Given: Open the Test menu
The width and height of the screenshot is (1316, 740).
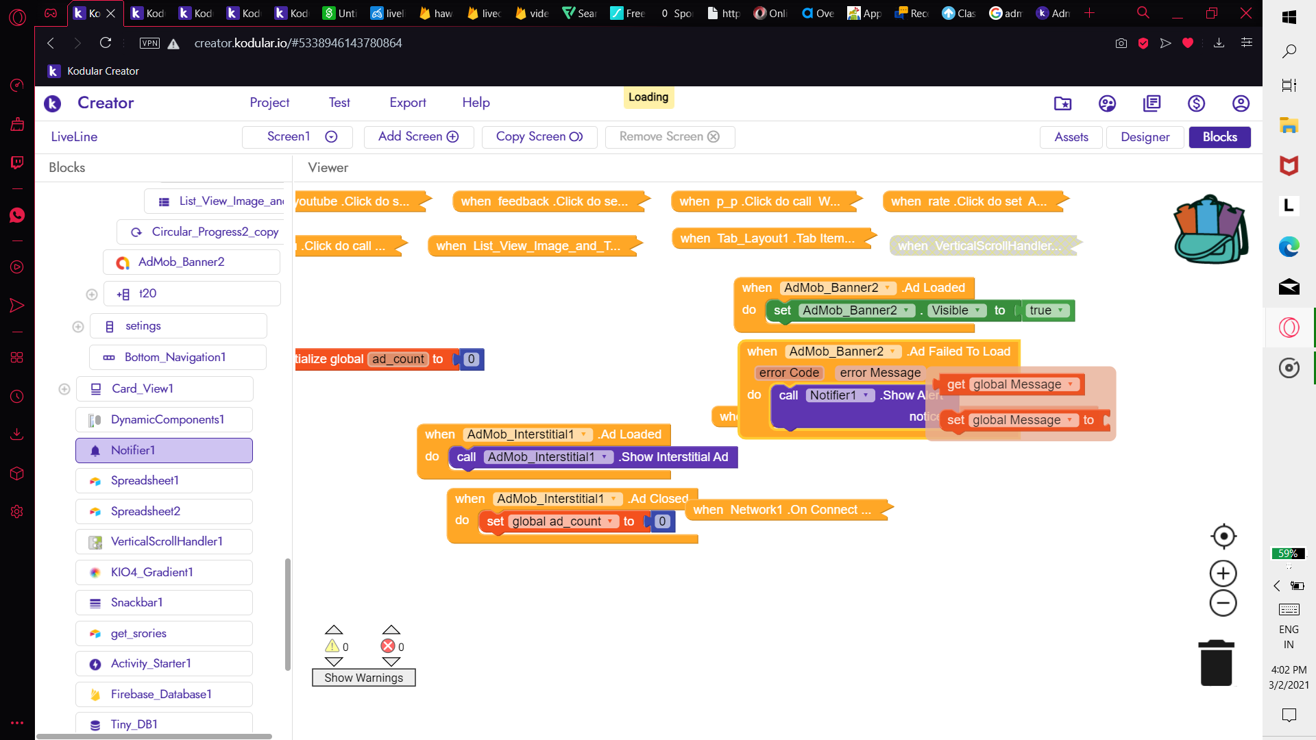Looking at the screenshot, I should [339, 103].
